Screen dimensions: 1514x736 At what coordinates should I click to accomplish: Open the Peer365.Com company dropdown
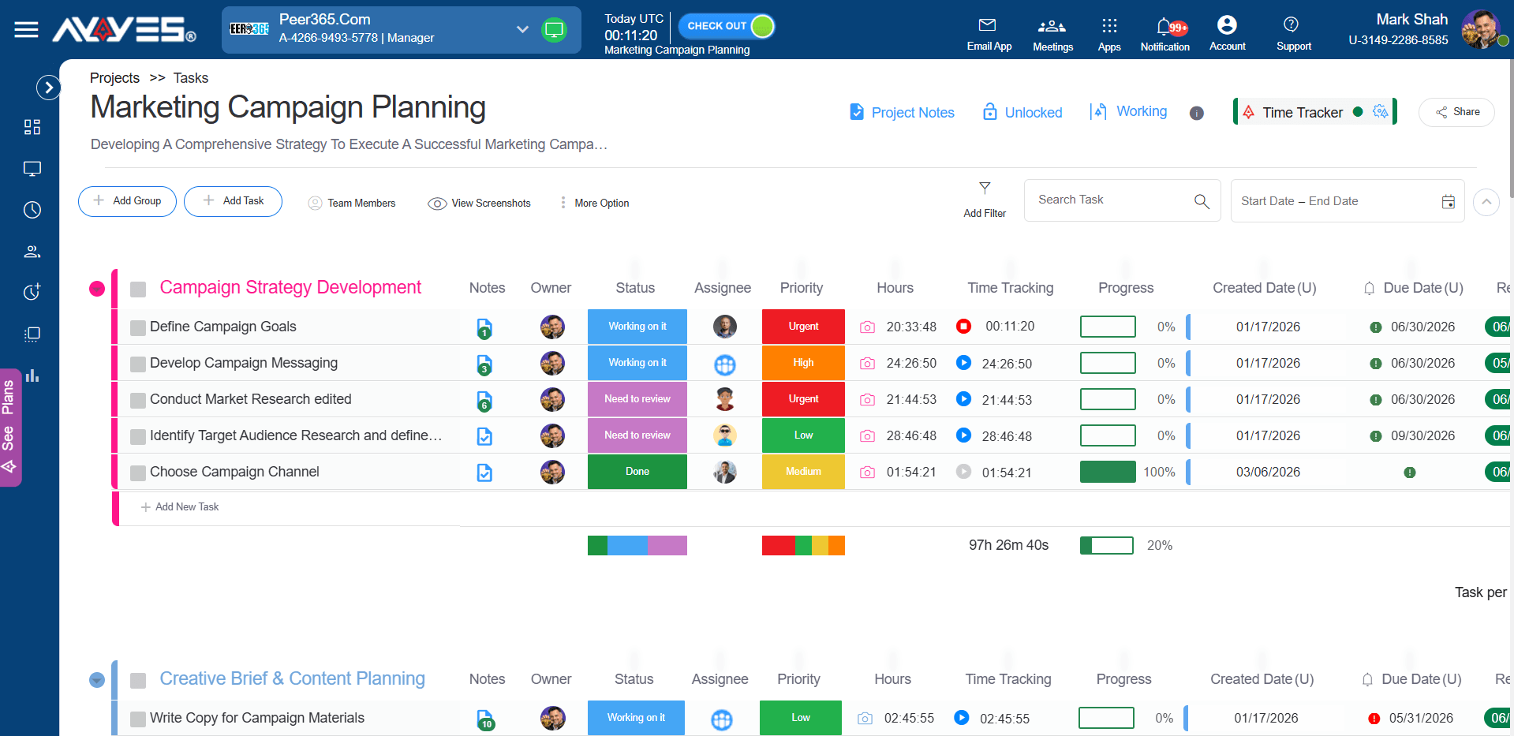[522, 29]
